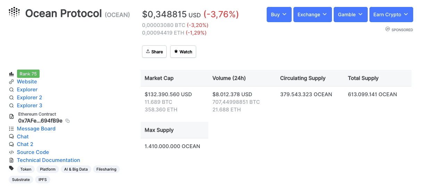Open the Explorer 3 link
Viewport: 425px width, 191px height.
click(30, 106)
